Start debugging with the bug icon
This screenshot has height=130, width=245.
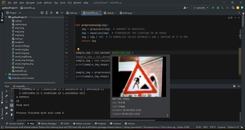(x=218, y=8)
